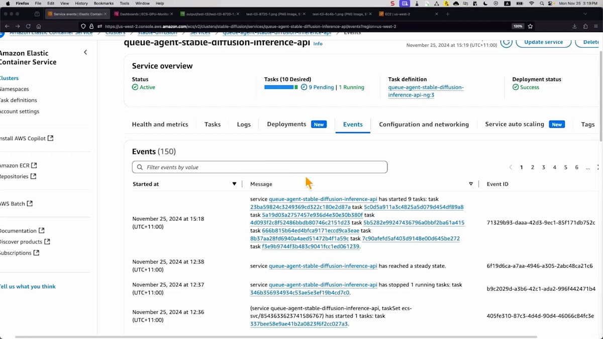Switch to the Tasks tab
The height and width of the screenshot is (339, 603).
pyautogui.click(x=213, y=124)
